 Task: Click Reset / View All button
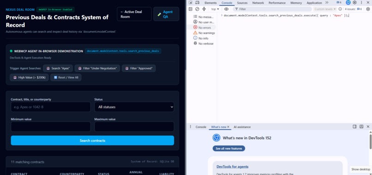pos(66,78)
